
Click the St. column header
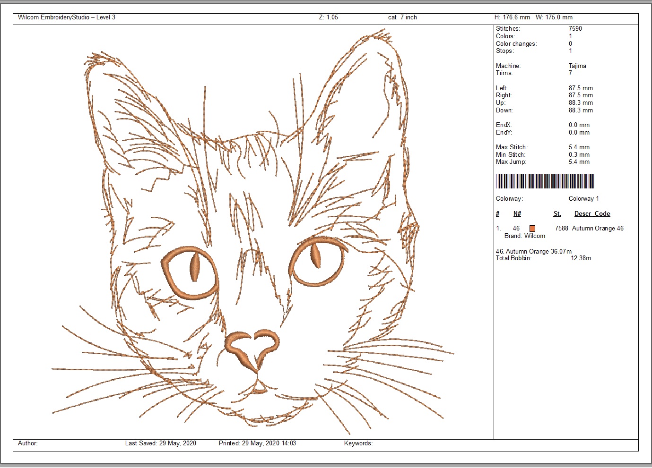[x=557, y=214]
